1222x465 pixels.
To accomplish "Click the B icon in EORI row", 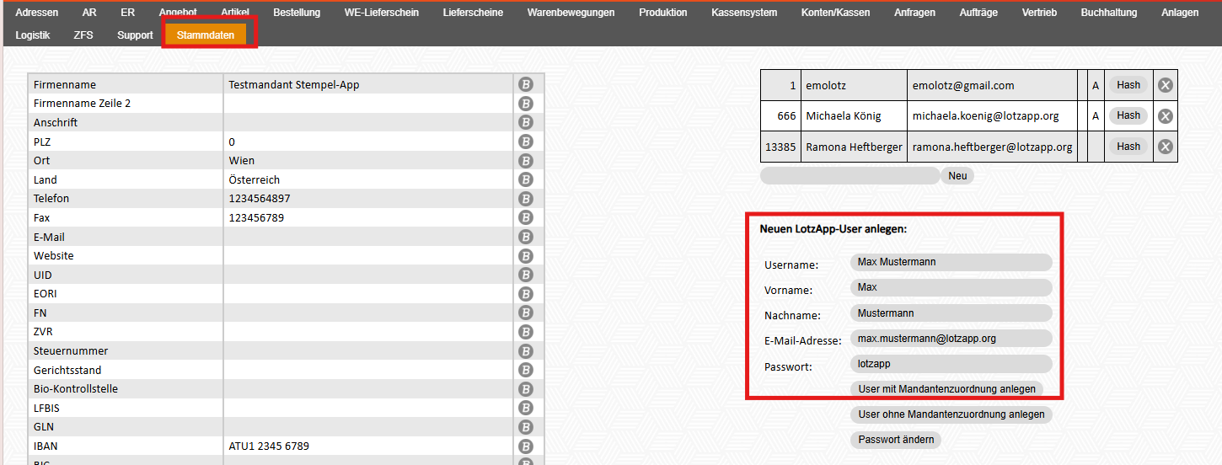I will click(x=526, y=294).
